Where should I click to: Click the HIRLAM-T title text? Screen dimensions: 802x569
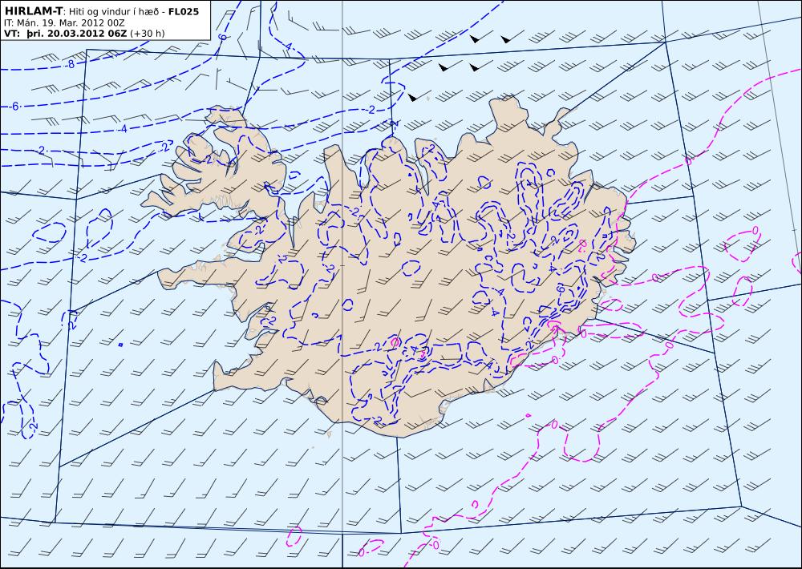click(x=33, y=11)
